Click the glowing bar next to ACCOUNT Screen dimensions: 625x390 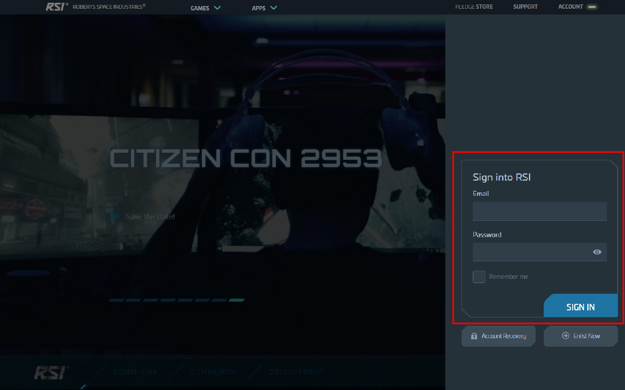coord(592,7)
